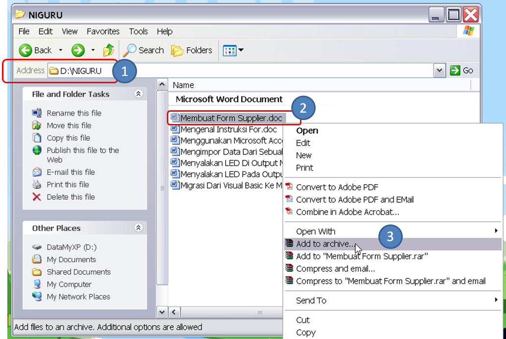
Task: Open the Address bar dropdown arrow
Action: pos(439,70)
